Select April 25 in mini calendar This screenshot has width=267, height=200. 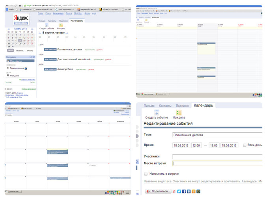coord(20,43)
